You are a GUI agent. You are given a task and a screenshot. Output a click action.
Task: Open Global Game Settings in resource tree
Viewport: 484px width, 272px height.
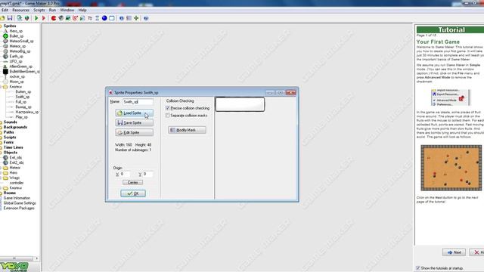(20, 203)
